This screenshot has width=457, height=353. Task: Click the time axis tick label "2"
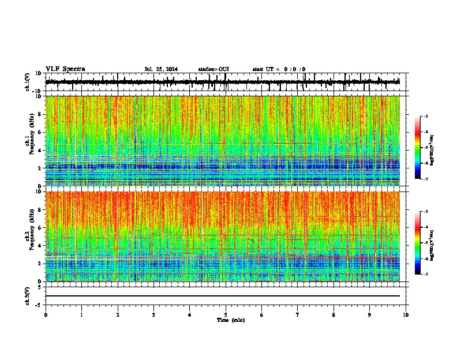click(x=118, y=315)
